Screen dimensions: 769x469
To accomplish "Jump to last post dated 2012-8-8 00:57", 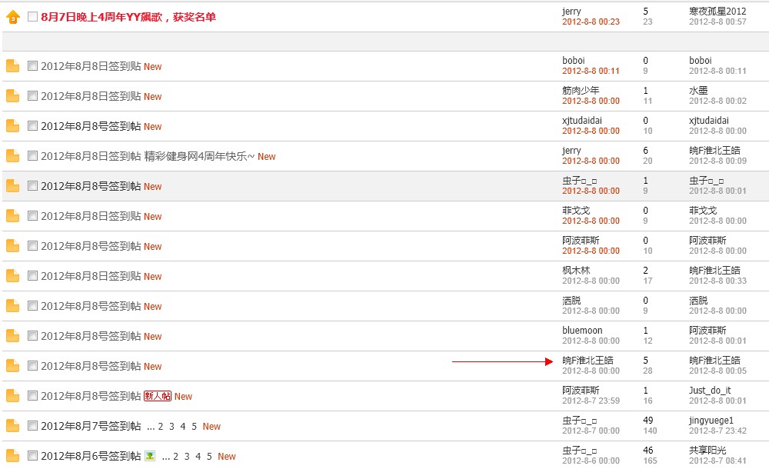I will coord(717,22).
